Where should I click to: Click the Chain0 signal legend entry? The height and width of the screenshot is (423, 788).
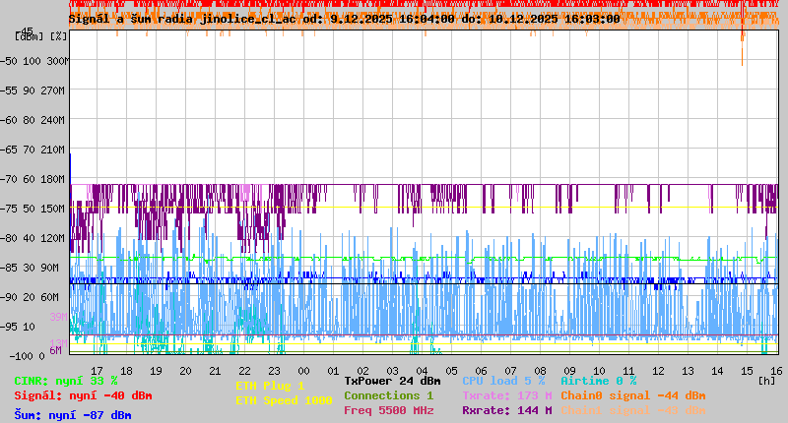632,395
